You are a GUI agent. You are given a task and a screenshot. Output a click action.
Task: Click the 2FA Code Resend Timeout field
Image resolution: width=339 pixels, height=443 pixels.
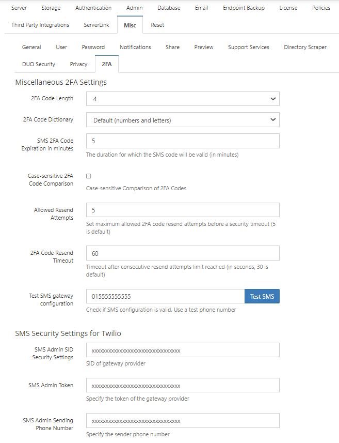(x=183, y=253)
